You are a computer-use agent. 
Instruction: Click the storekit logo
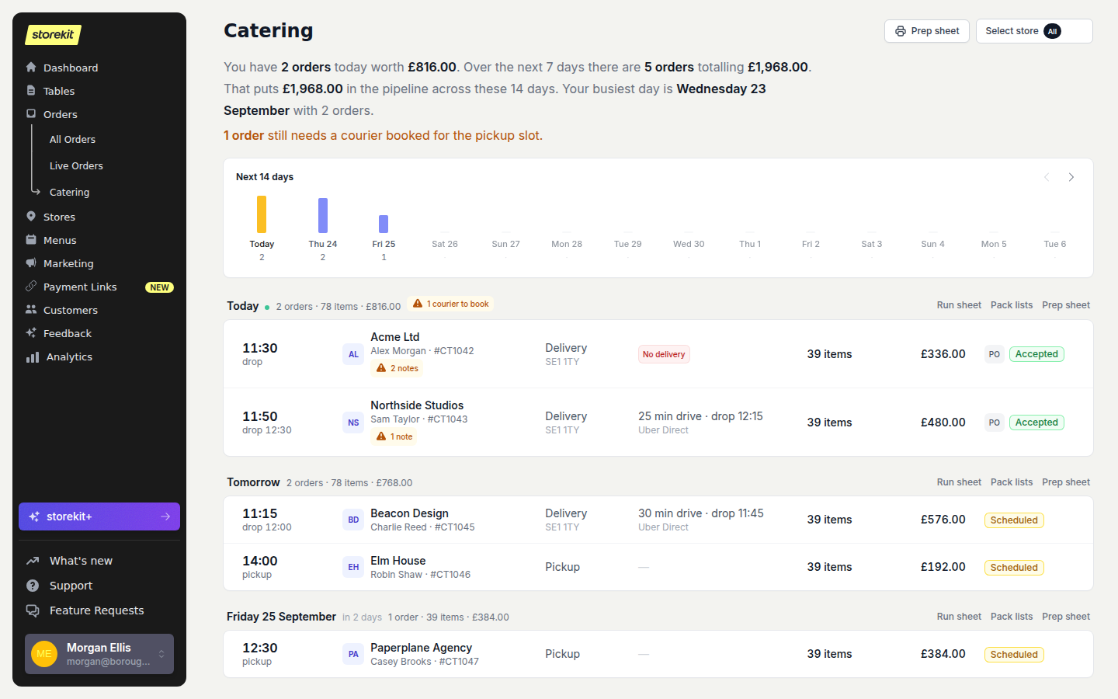coord(53,34)
